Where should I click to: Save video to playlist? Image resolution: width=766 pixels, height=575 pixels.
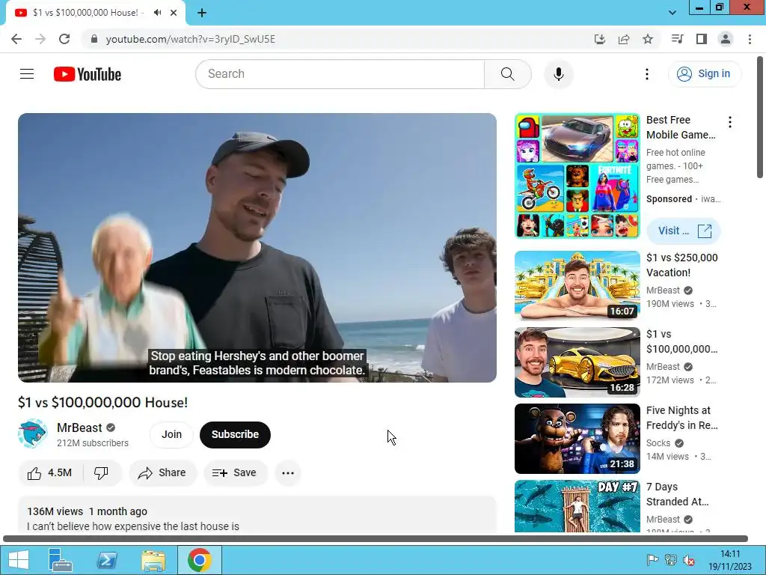234,473
